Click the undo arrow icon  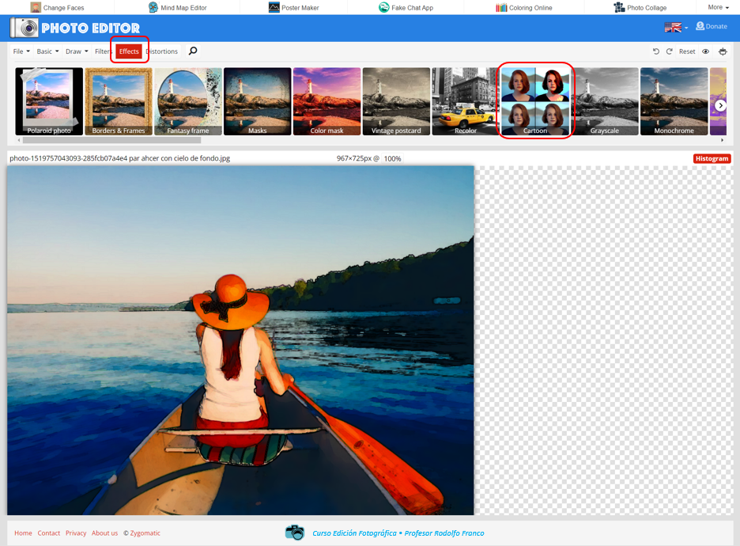click(x=655, y=51)
